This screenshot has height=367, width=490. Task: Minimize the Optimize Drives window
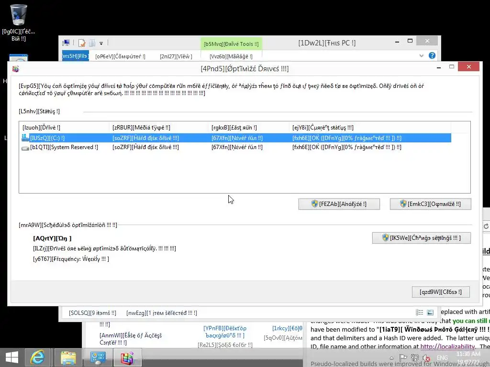click(x=439, y=67)
